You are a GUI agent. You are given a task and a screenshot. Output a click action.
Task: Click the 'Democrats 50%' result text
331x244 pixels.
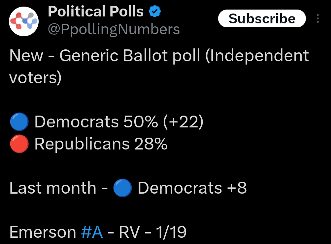click(96, 122)
